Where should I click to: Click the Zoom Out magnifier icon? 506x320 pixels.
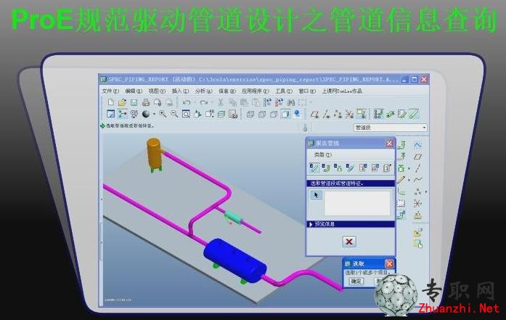pyautogui.click(x=174, y=114)
